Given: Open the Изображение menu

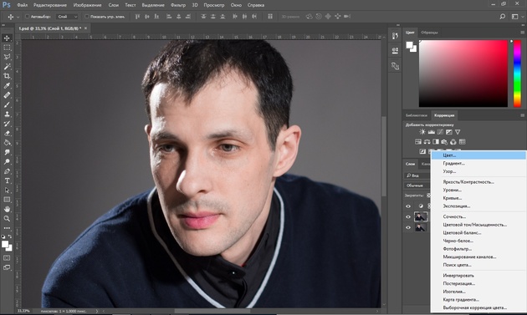Looking at the screenshot, I should pos(87,5).
